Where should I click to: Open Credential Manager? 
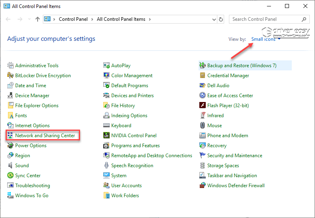click(x=228, y=76)
